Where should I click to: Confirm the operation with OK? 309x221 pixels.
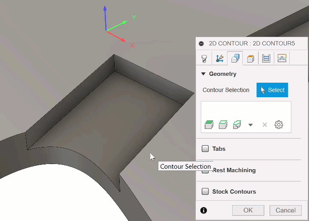point(248,210)
